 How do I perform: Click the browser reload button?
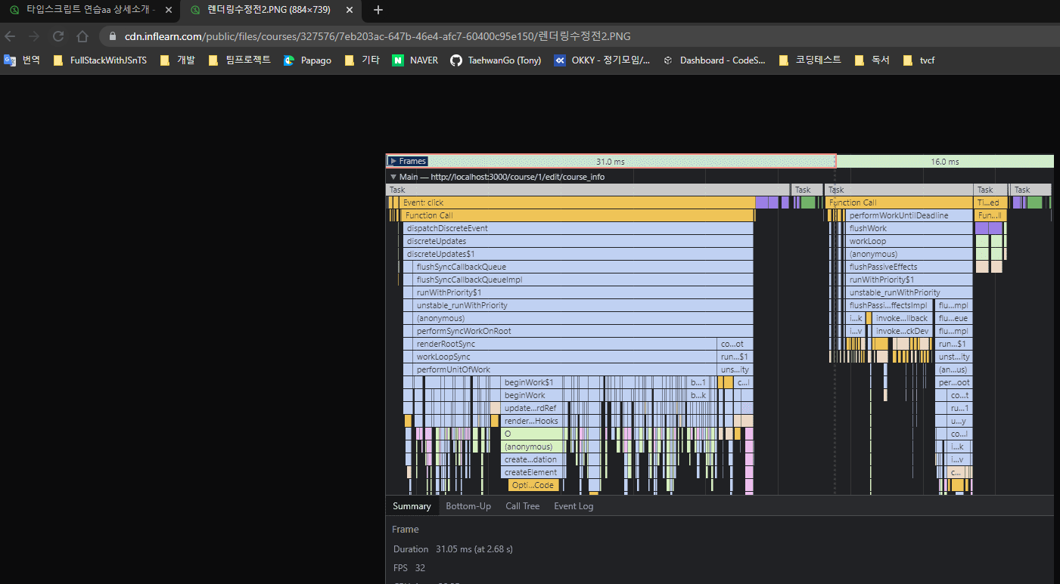58,36
